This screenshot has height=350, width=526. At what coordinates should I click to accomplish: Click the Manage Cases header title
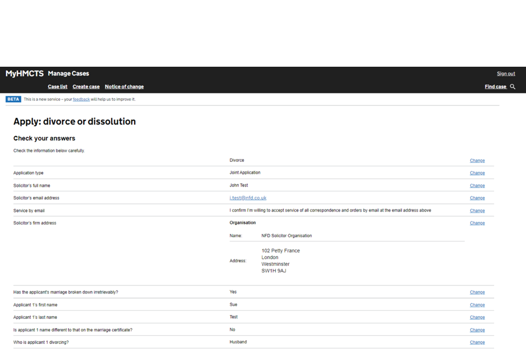68,74
